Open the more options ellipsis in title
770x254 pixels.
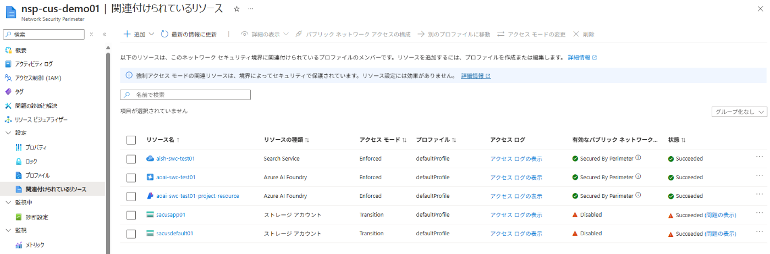(x=251, y=9)
